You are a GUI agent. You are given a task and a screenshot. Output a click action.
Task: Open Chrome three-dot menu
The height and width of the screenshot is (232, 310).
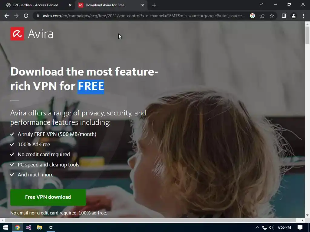tap(303, 16)
